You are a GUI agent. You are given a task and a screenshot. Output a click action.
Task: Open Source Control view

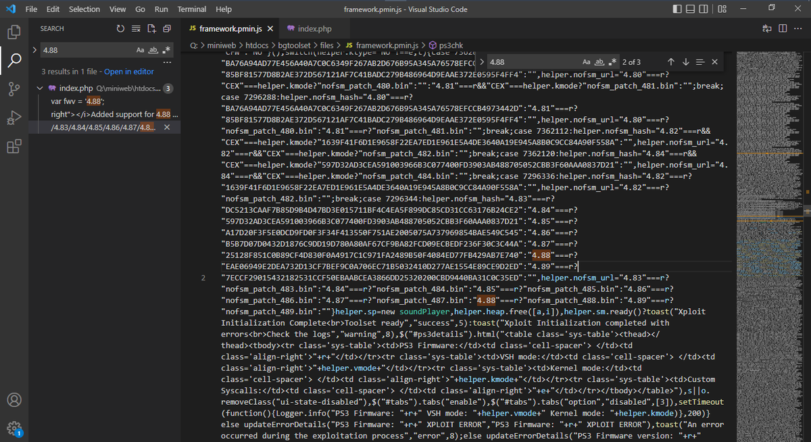[14, 89]
